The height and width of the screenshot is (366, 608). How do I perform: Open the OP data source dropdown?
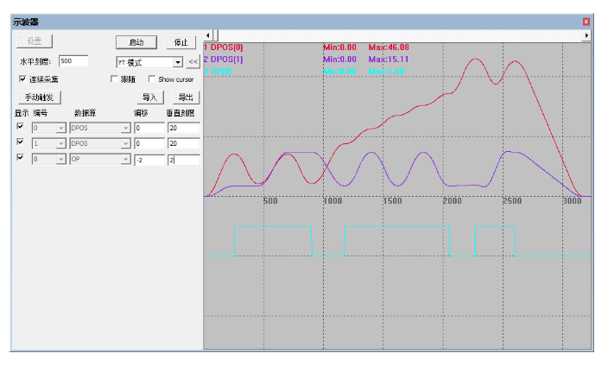(125, 160)
